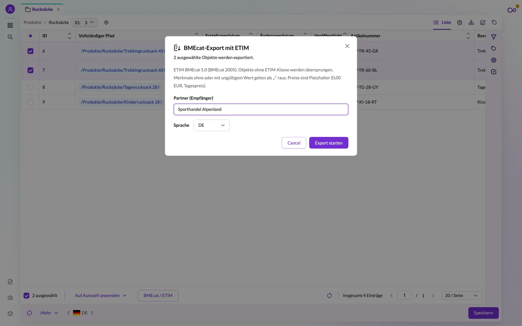Screen dimensions: 522x326
Task: Open search icon in left sidebar
Action: [10, 37]
